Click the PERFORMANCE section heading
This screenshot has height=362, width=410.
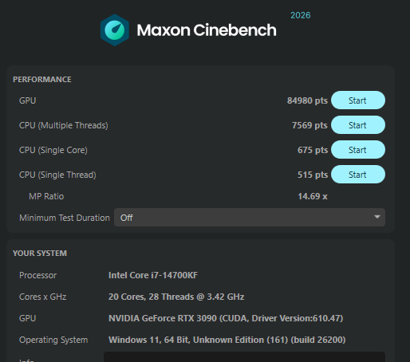point(42,80)
